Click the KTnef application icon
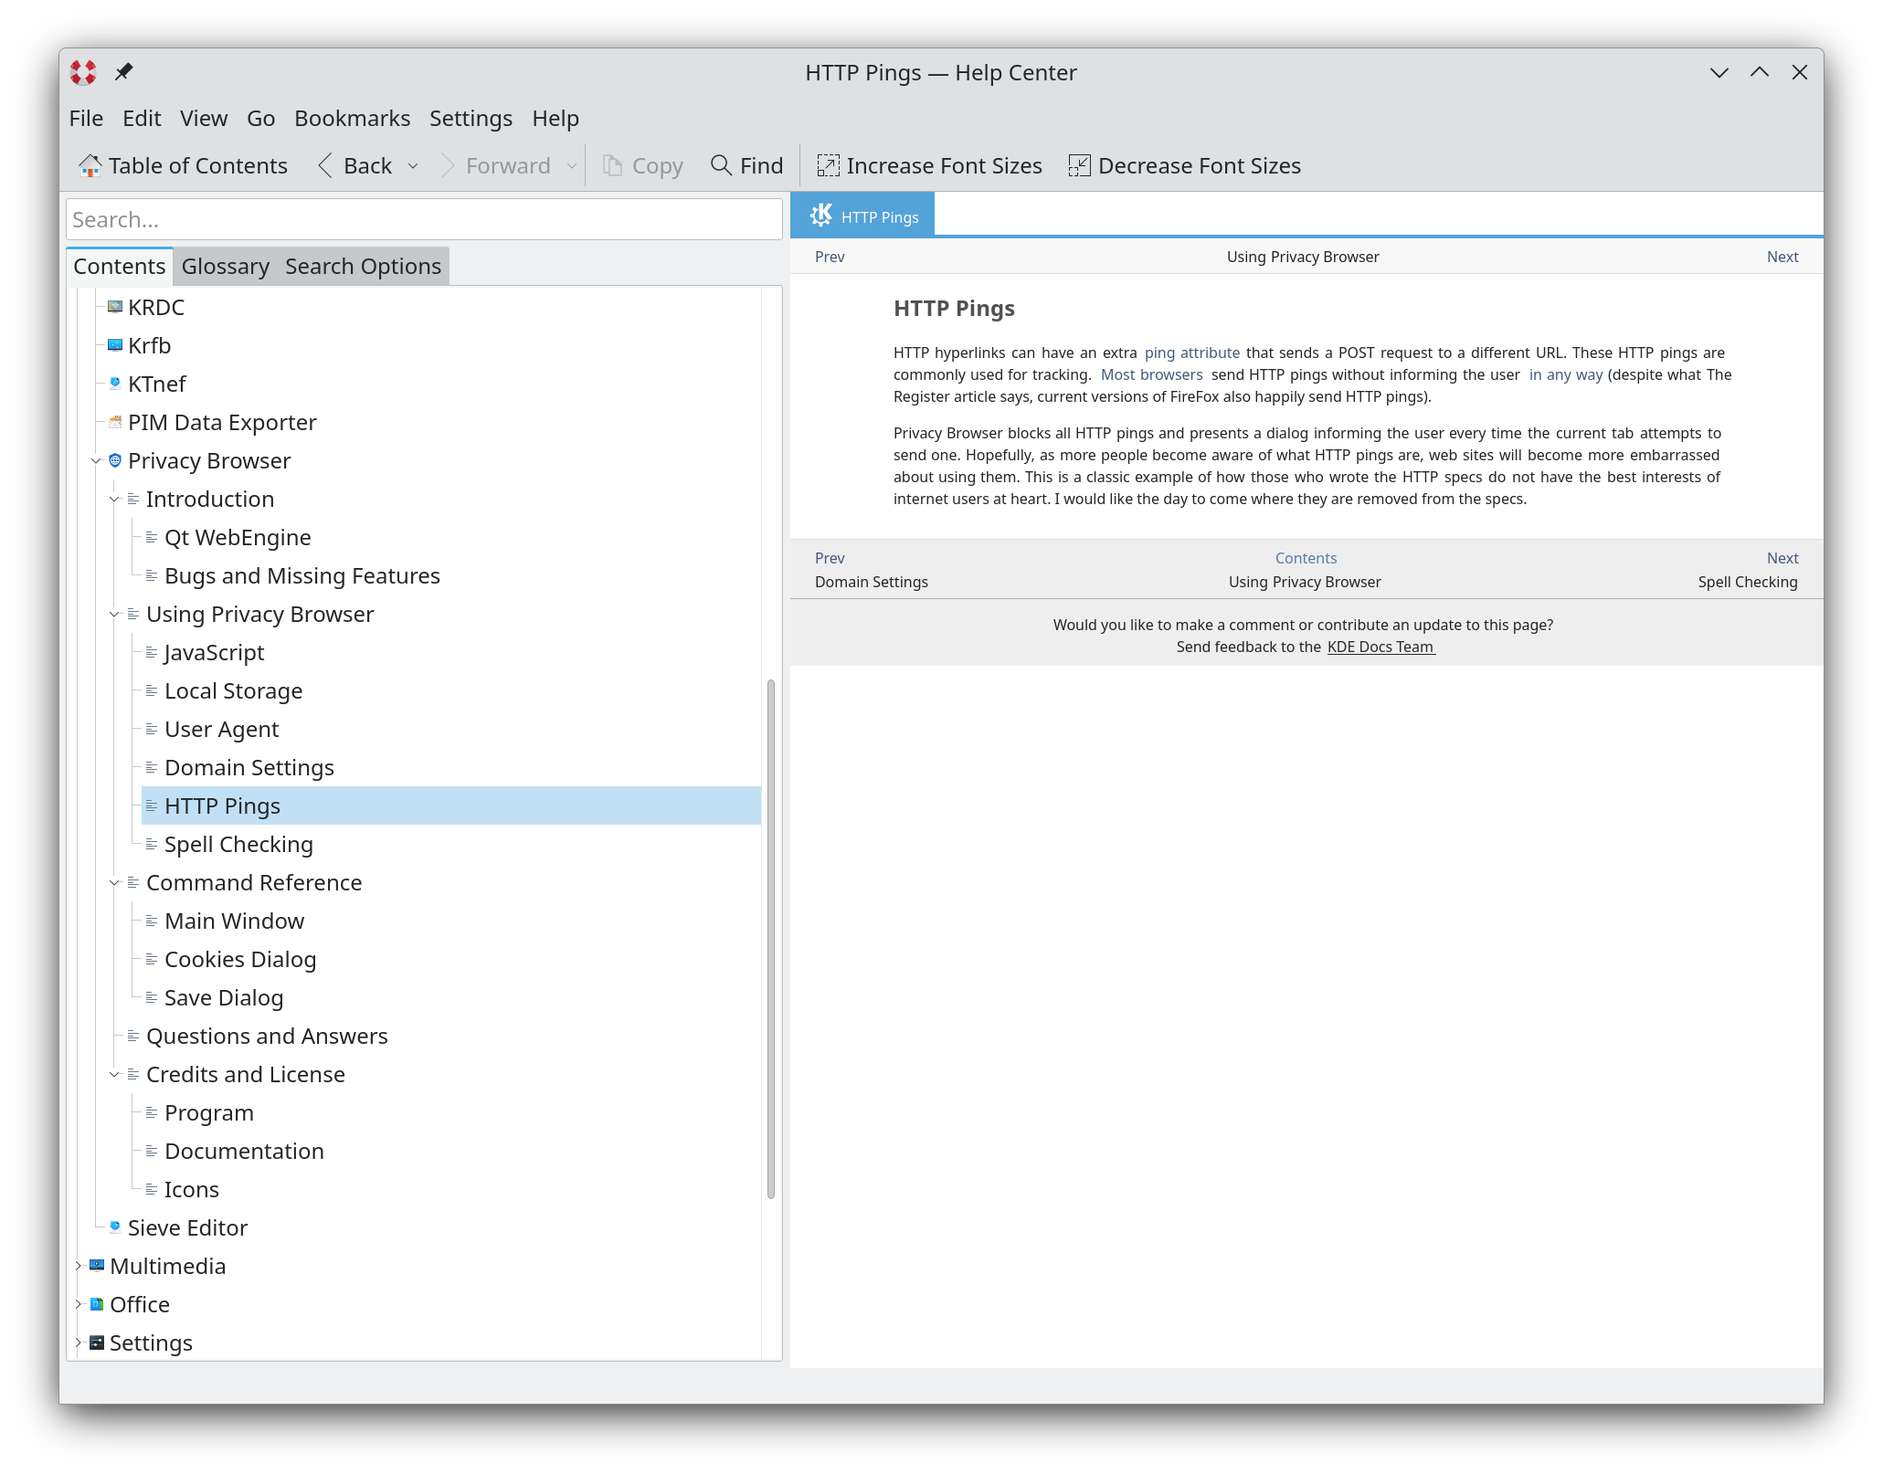The image size is (1883, 1474). [x=115, y=384]
